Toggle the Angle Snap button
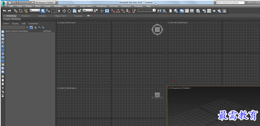260x126 pixels. coord(118,11)
